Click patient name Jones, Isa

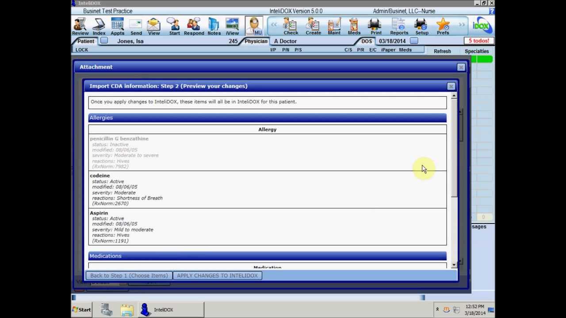(x=130, y=41)
